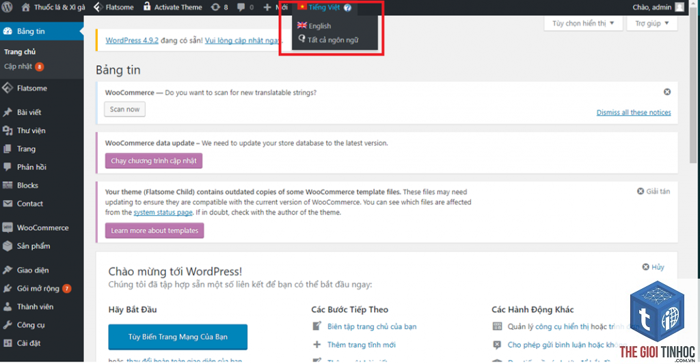The width and height of the screenshot is (700, 364).
Task: Click Tùy Biến Trang Mạng Của Bạn button
Action: point(178,337)
